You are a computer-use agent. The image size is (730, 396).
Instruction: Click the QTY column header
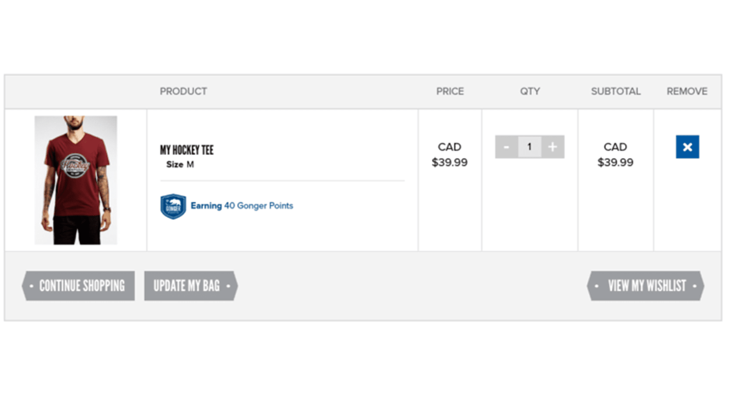(530, 91)
